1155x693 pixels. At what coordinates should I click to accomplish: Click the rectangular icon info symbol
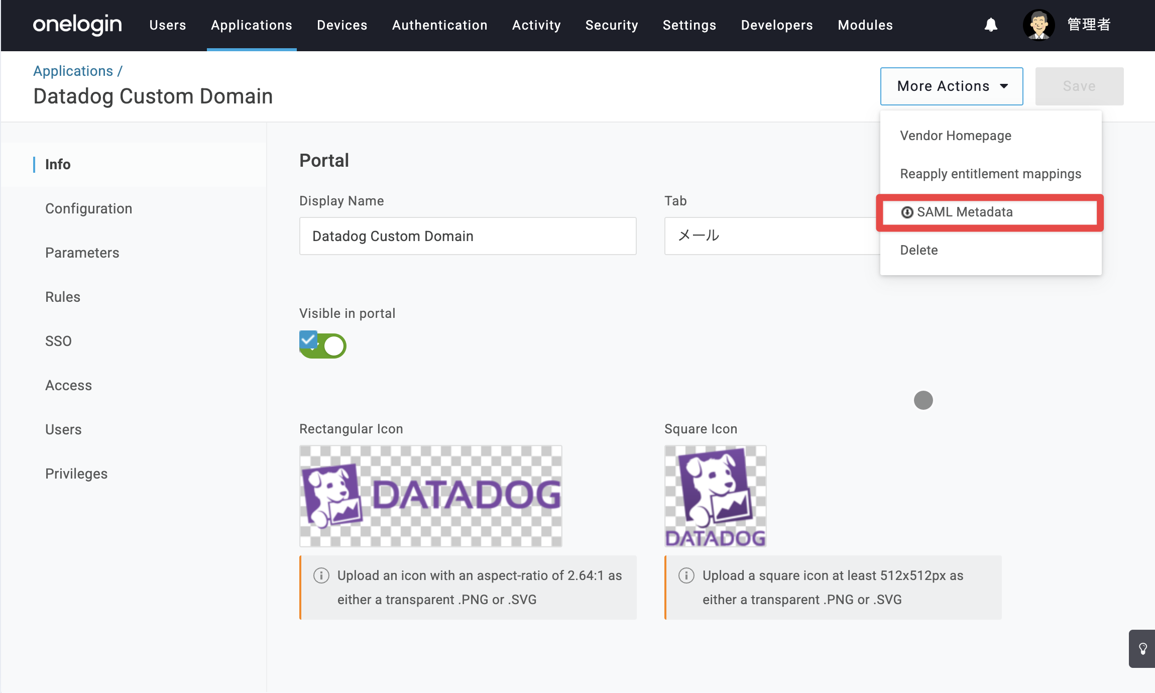click(321, 575)
